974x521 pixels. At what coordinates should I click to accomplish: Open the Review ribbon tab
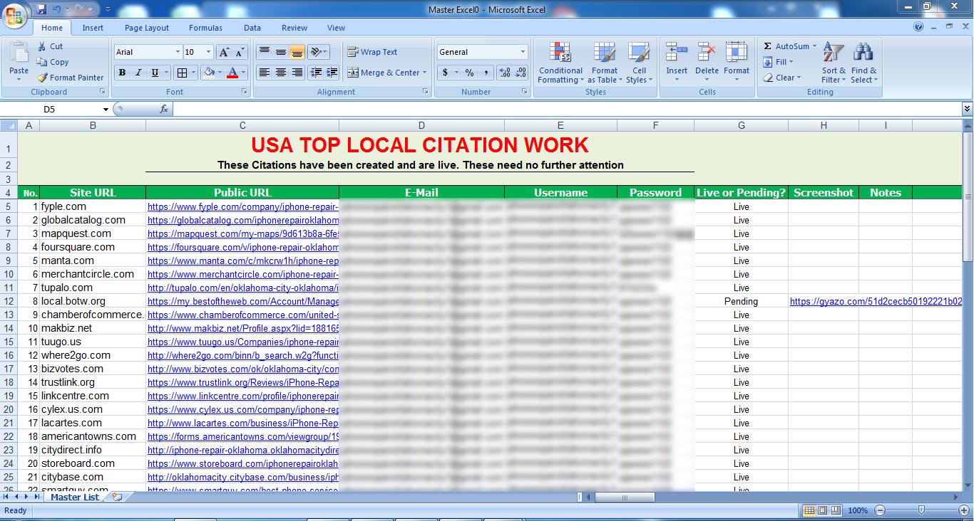[x=294, y=28]
